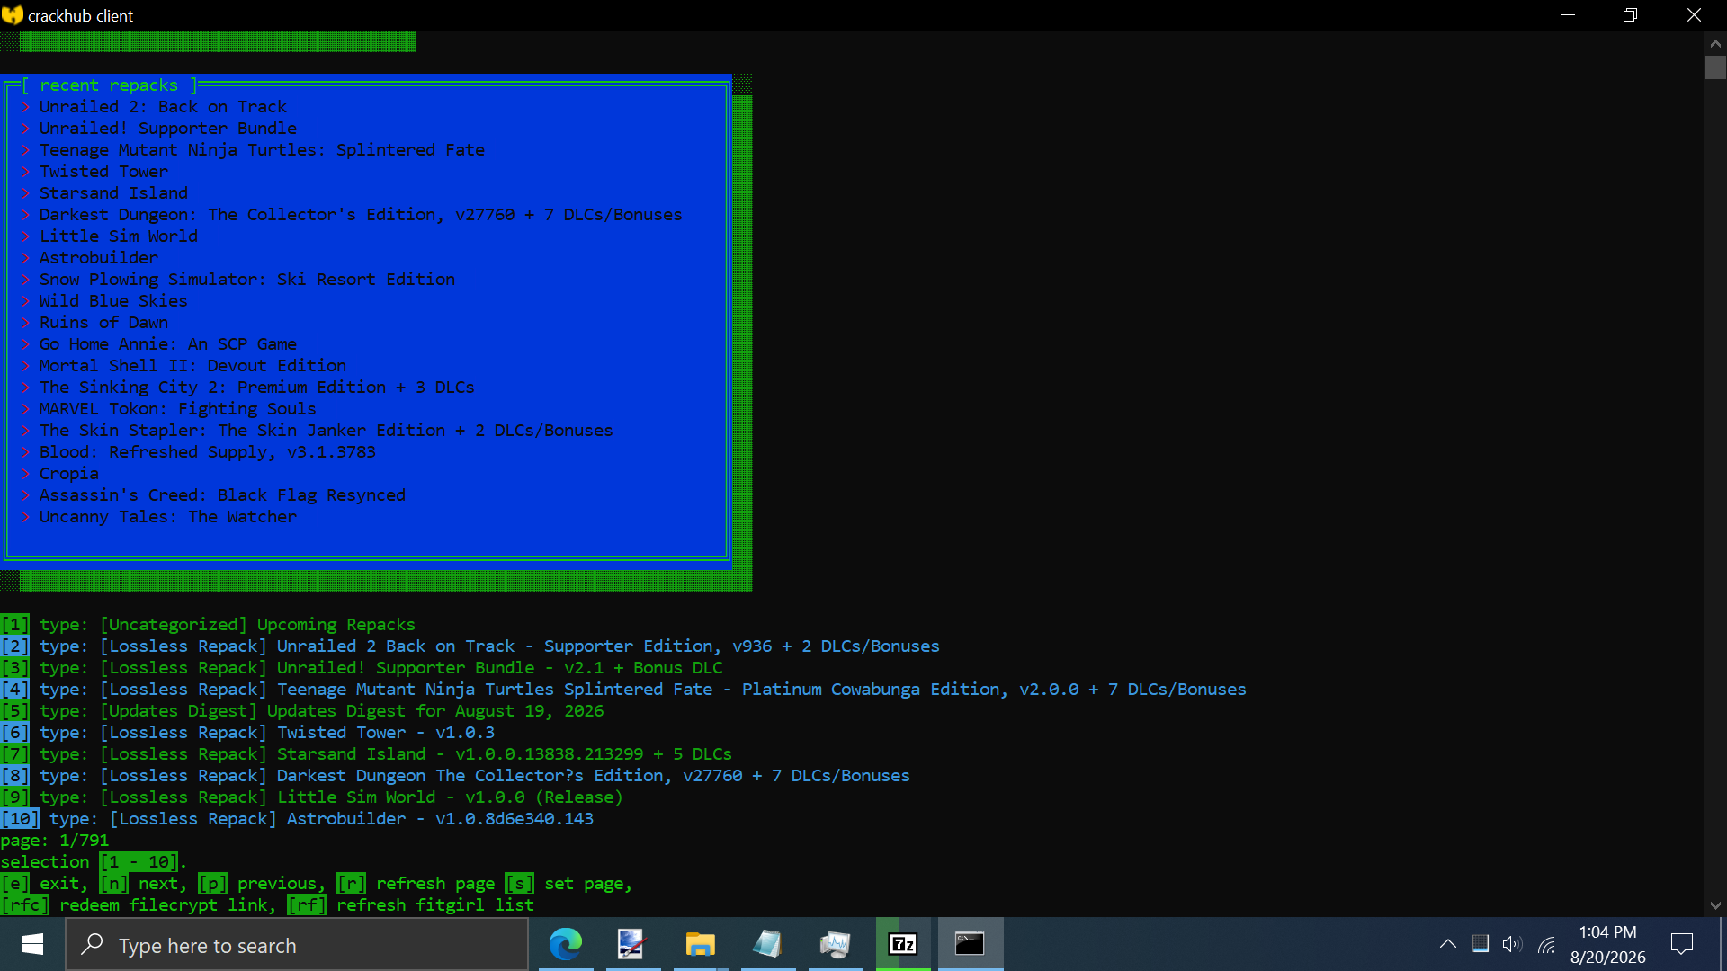This screenshot has height=971, width=1727.
Task: Click the [rf] refresh fitgirl list command
Action: [410, 905]
